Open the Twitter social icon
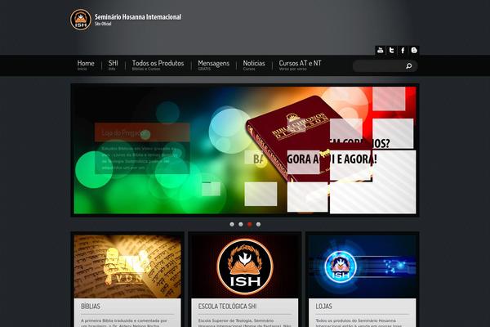 391,50
